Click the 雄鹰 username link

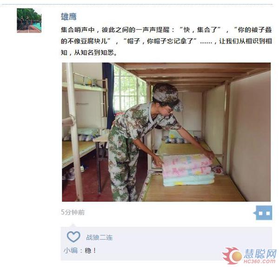tap(69, 17)
